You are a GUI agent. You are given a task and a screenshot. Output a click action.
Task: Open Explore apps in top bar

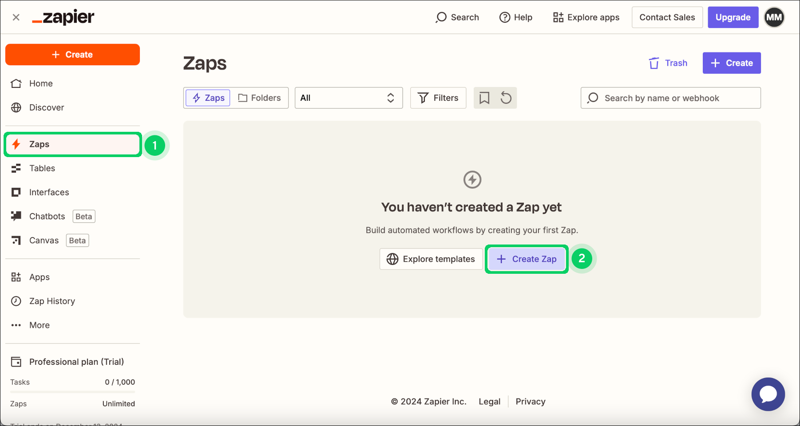coord(586,17)
